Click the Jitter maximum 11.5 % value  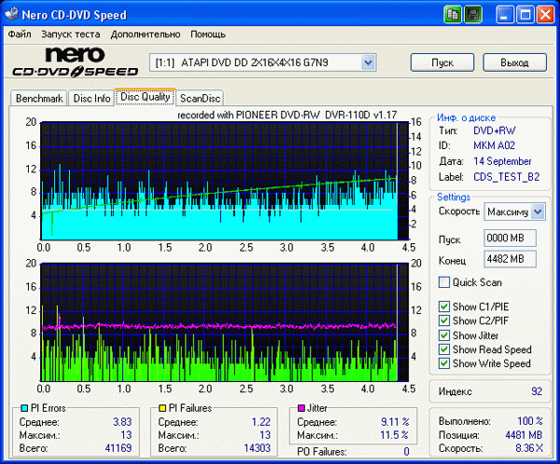[x=394, y=435]
